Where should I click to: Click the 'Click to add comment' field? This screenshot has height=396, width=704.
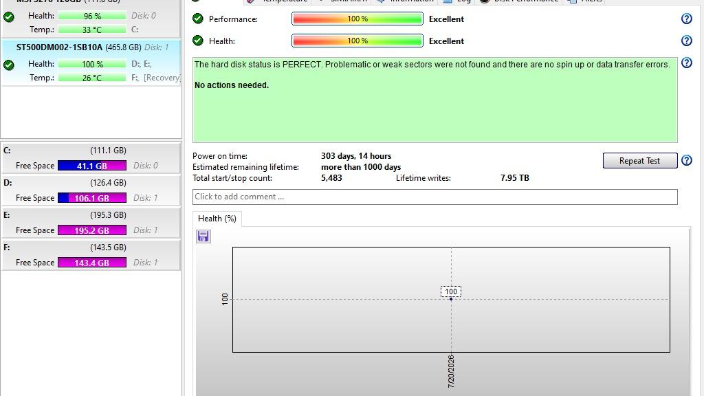pyautogui.click(x=434, y=197)
